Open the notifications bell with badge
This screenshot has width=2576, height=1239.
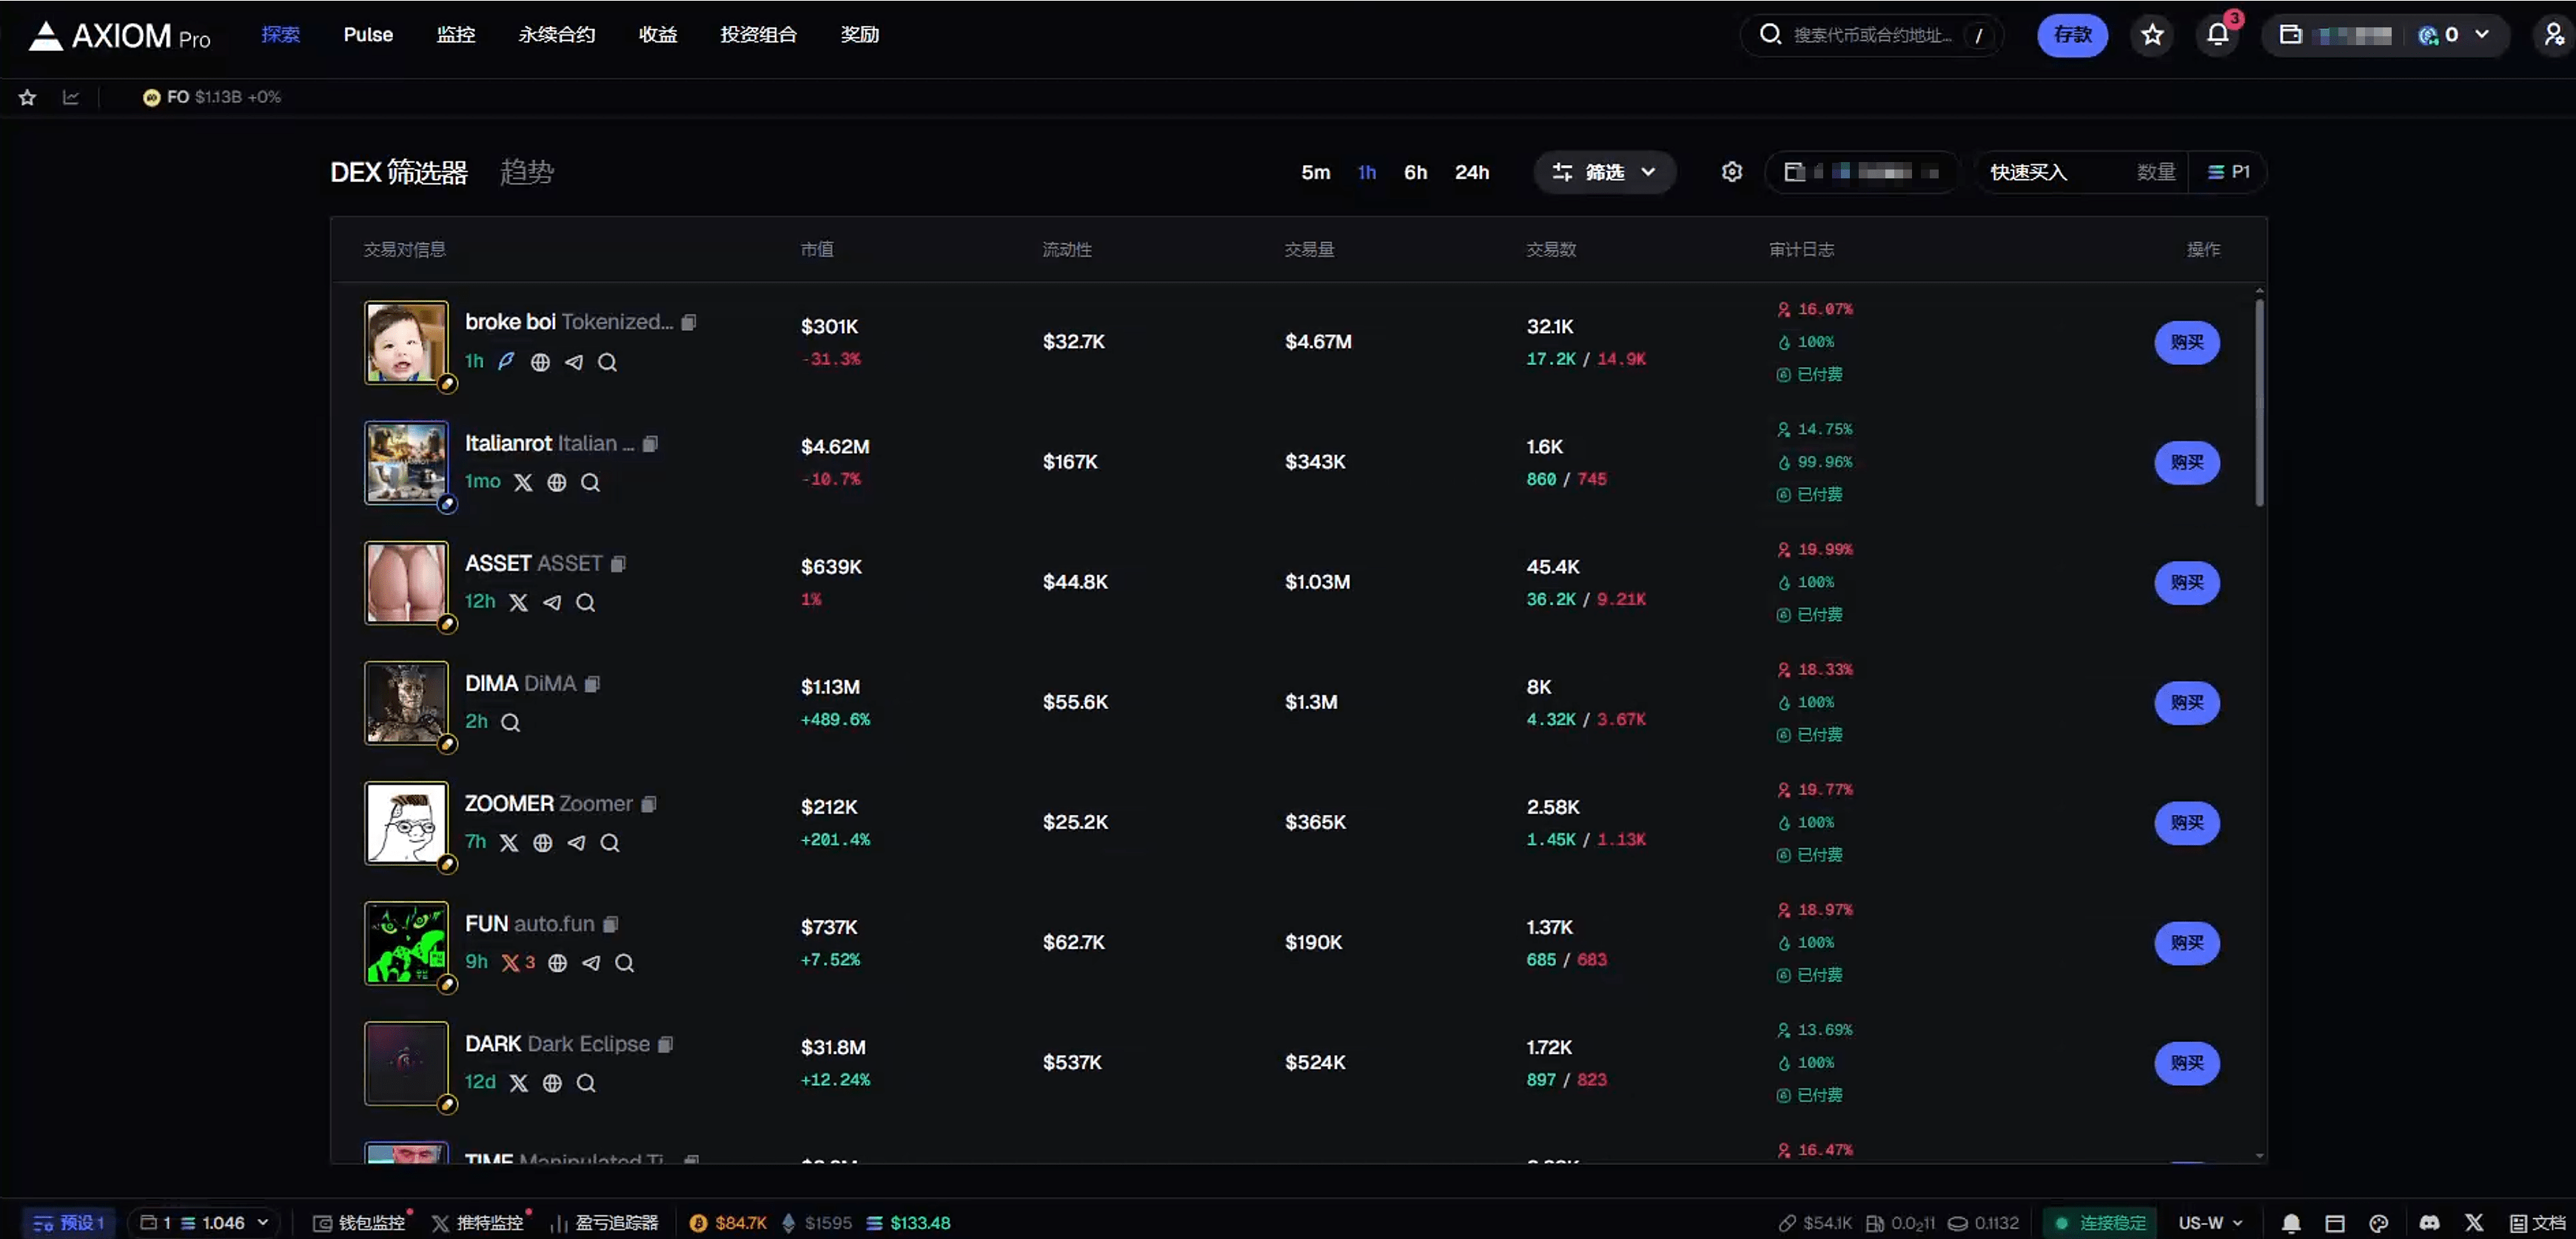[x=2218, y=35]
